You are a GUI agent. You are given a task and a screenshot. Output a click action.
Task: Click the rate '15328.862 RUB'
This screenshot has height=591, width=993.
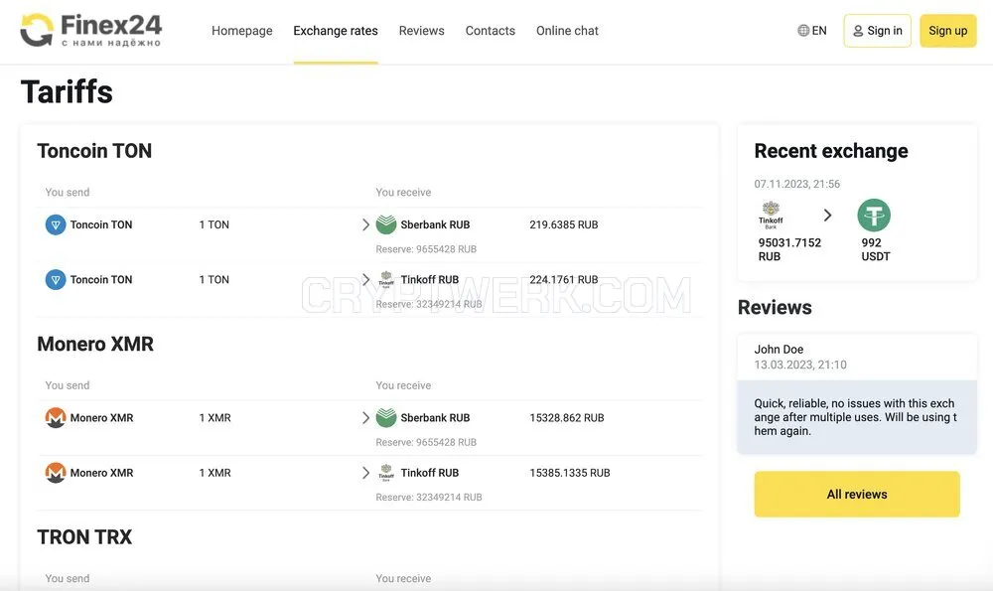pyautogui.click(x=567, y=418)
